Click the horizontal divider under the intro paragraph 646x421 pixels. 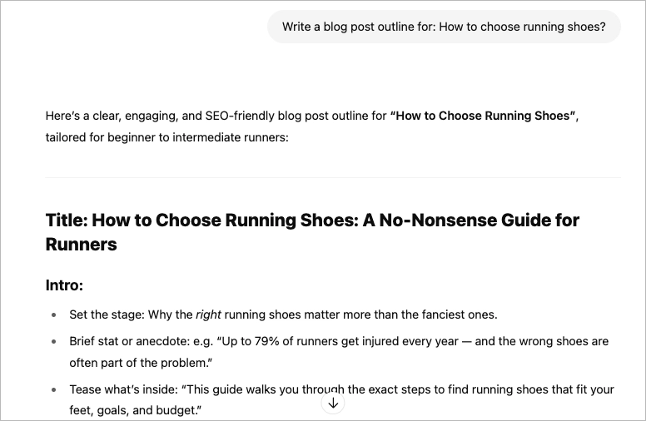point(333,177)
